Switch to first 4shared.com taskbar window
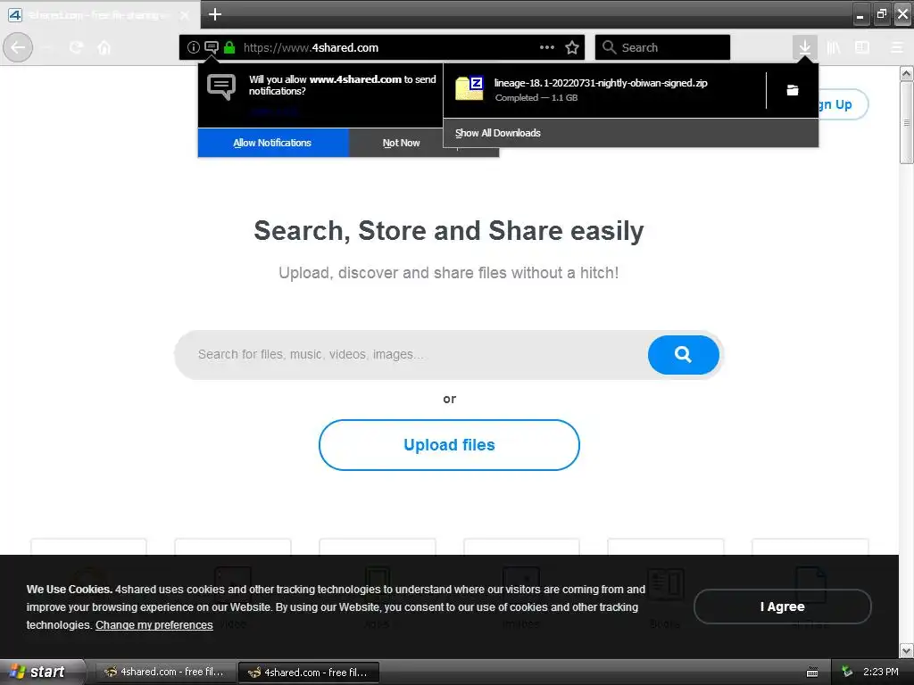The height and width of the screenshot is (685, 914). click(164, 672)
